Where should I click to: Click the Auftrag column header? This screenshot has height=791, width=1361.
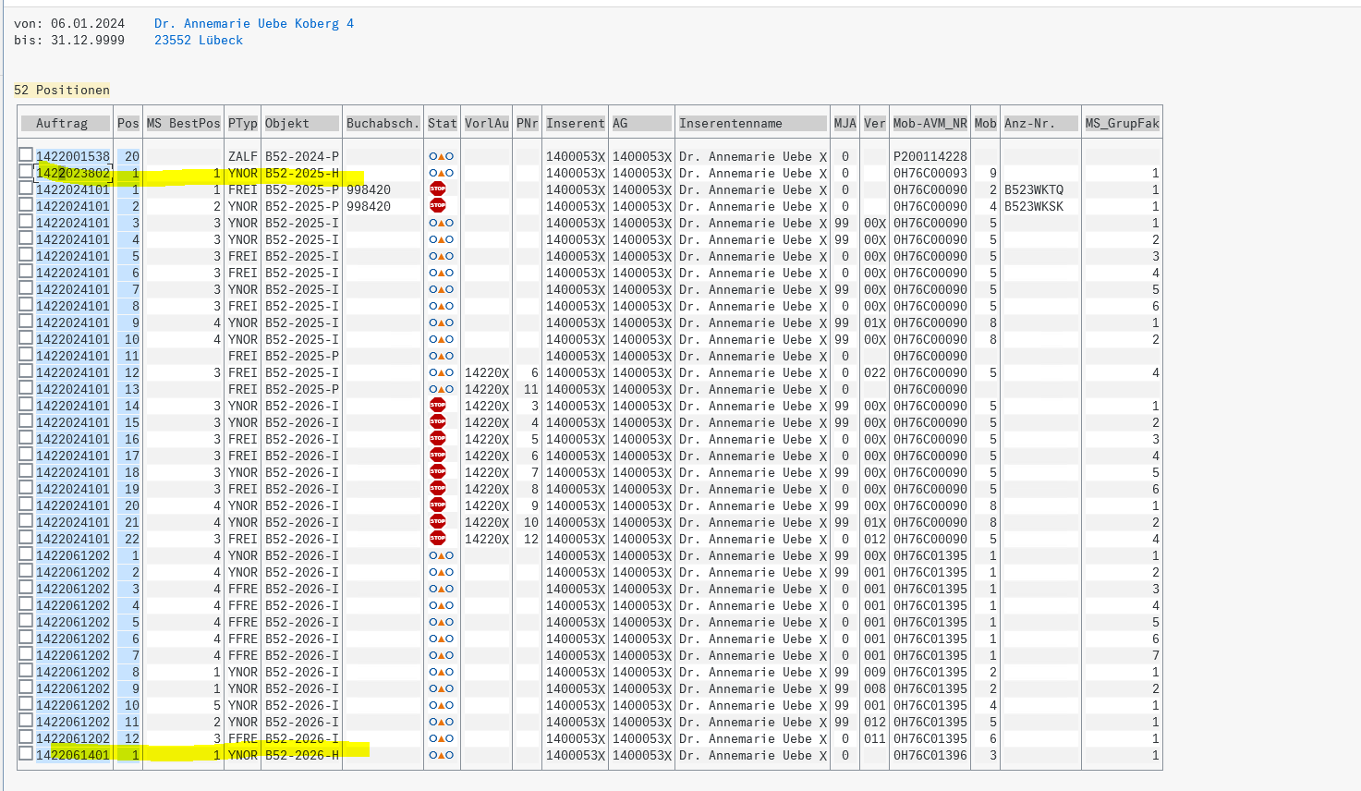pos(66,123)
